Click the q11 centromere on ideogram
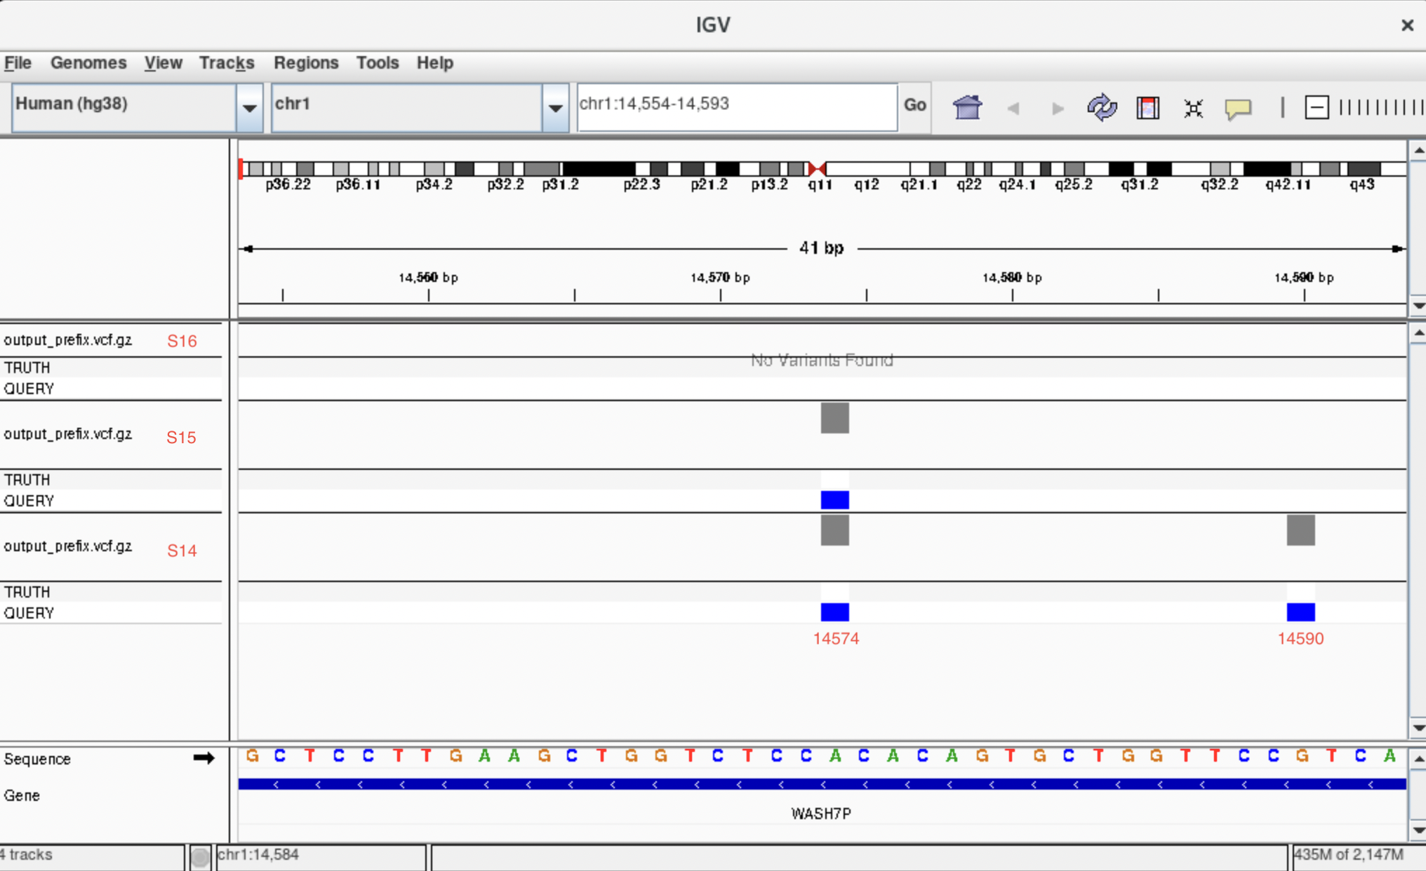 tap(817, 169)
